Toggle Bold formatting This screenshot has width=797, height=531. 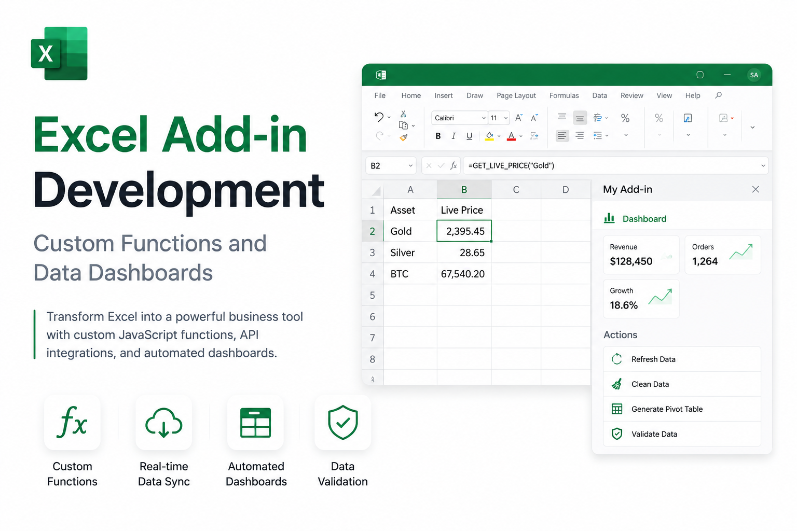438,136
